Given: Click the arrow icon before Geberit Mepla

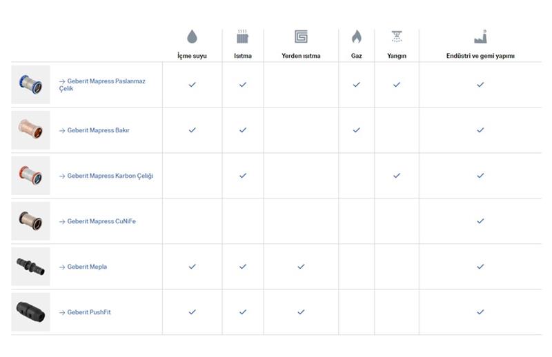Looking at the screenshot, I should (62, 267).
